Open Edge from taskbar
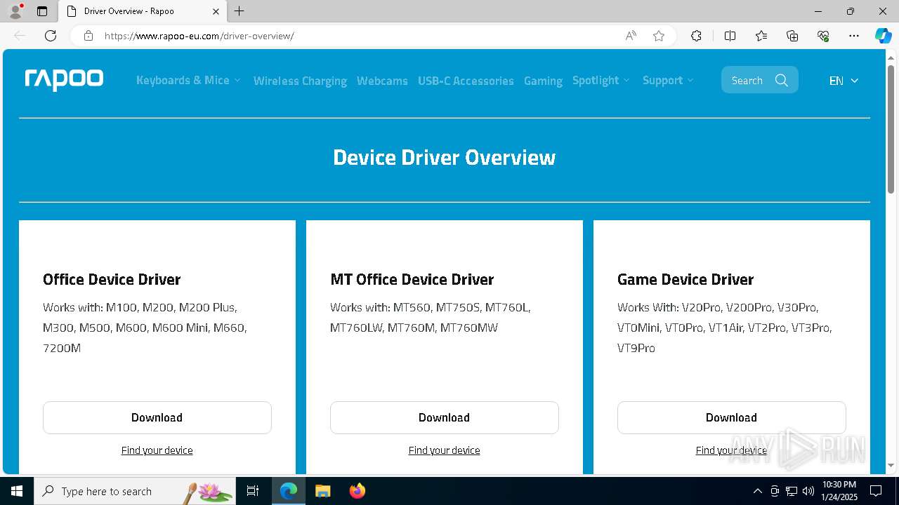Image resolution: width=899 pixels, height=505 pixels. pyautogui.click(x=289, y=491)
